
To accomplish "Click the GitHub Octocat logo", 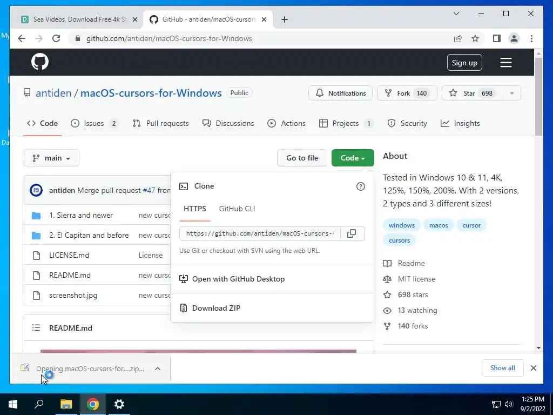I will [40, 62].
